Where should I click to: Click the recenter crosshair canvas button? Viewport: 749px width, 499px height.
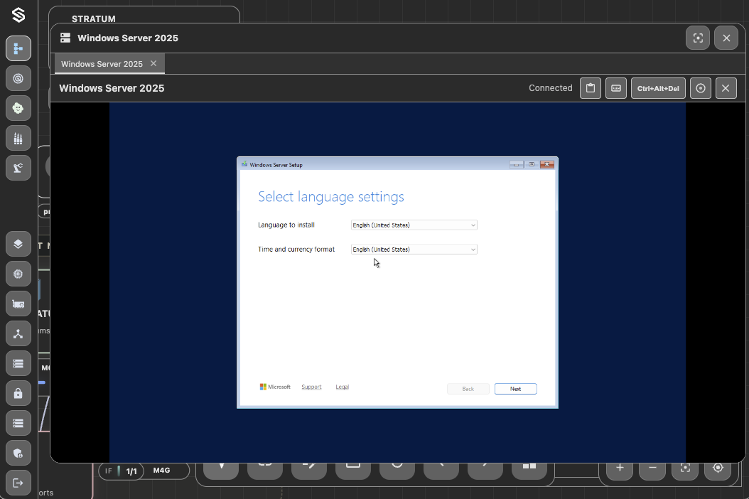[718, 468]
